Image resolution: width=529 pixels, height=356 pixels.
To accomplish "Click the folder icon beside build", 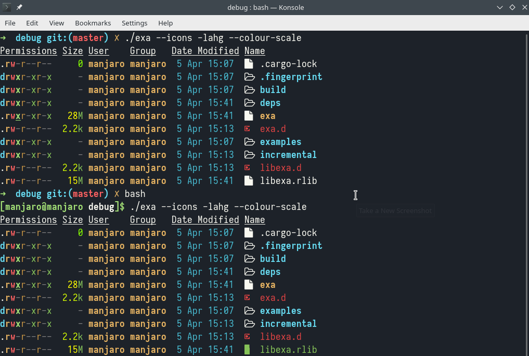I will click(250, 89).
